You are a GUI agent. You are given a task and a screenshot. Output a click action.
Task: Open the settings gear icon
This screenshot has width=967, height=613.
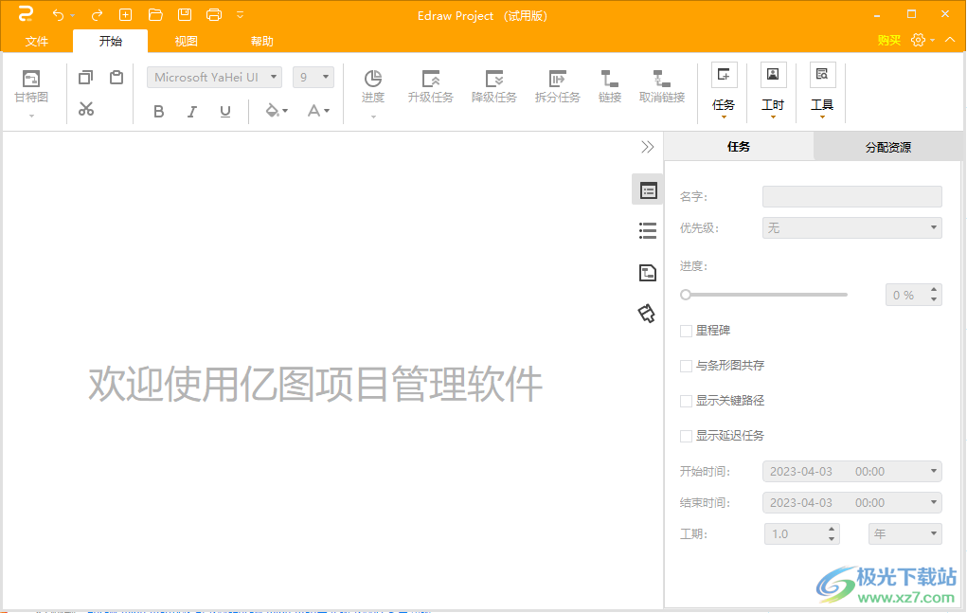click(918, 40)
